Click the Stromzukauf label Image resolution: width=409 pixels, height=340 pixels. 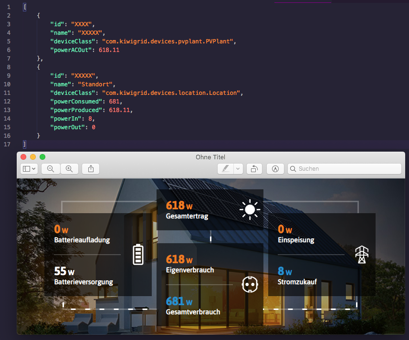(297, 282)
